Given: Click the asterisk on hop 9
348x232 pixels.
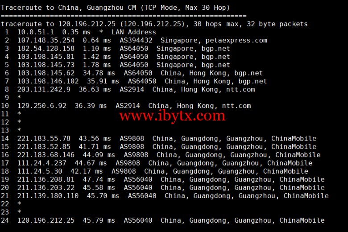Looking at the screenshot, I should (19, 97).
